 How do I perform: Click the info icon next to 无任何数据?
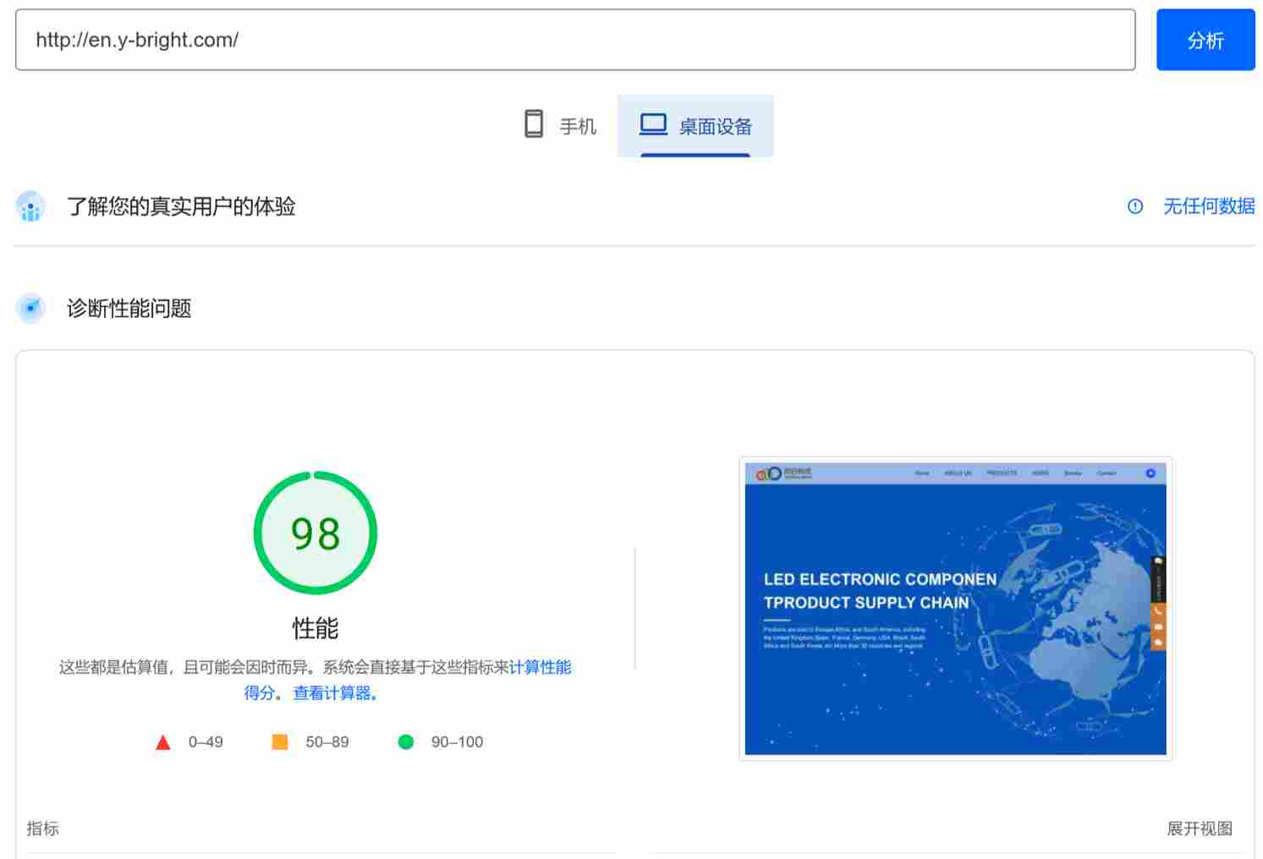click(x=1134, y=206)
